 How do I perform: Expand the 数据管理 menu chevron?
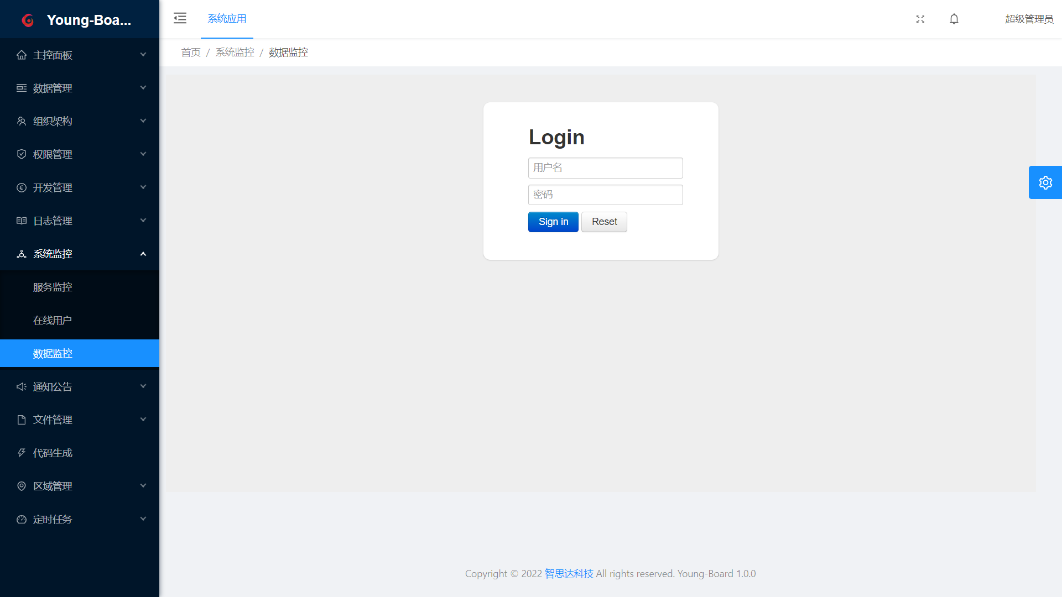click(143, 88)
